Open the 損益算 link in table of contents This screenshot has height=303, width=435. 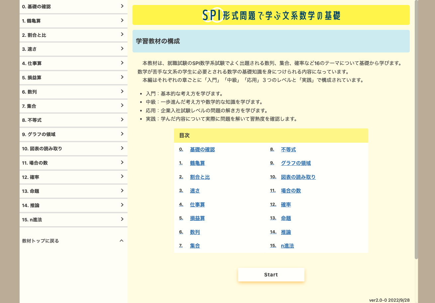click(197, 218)
